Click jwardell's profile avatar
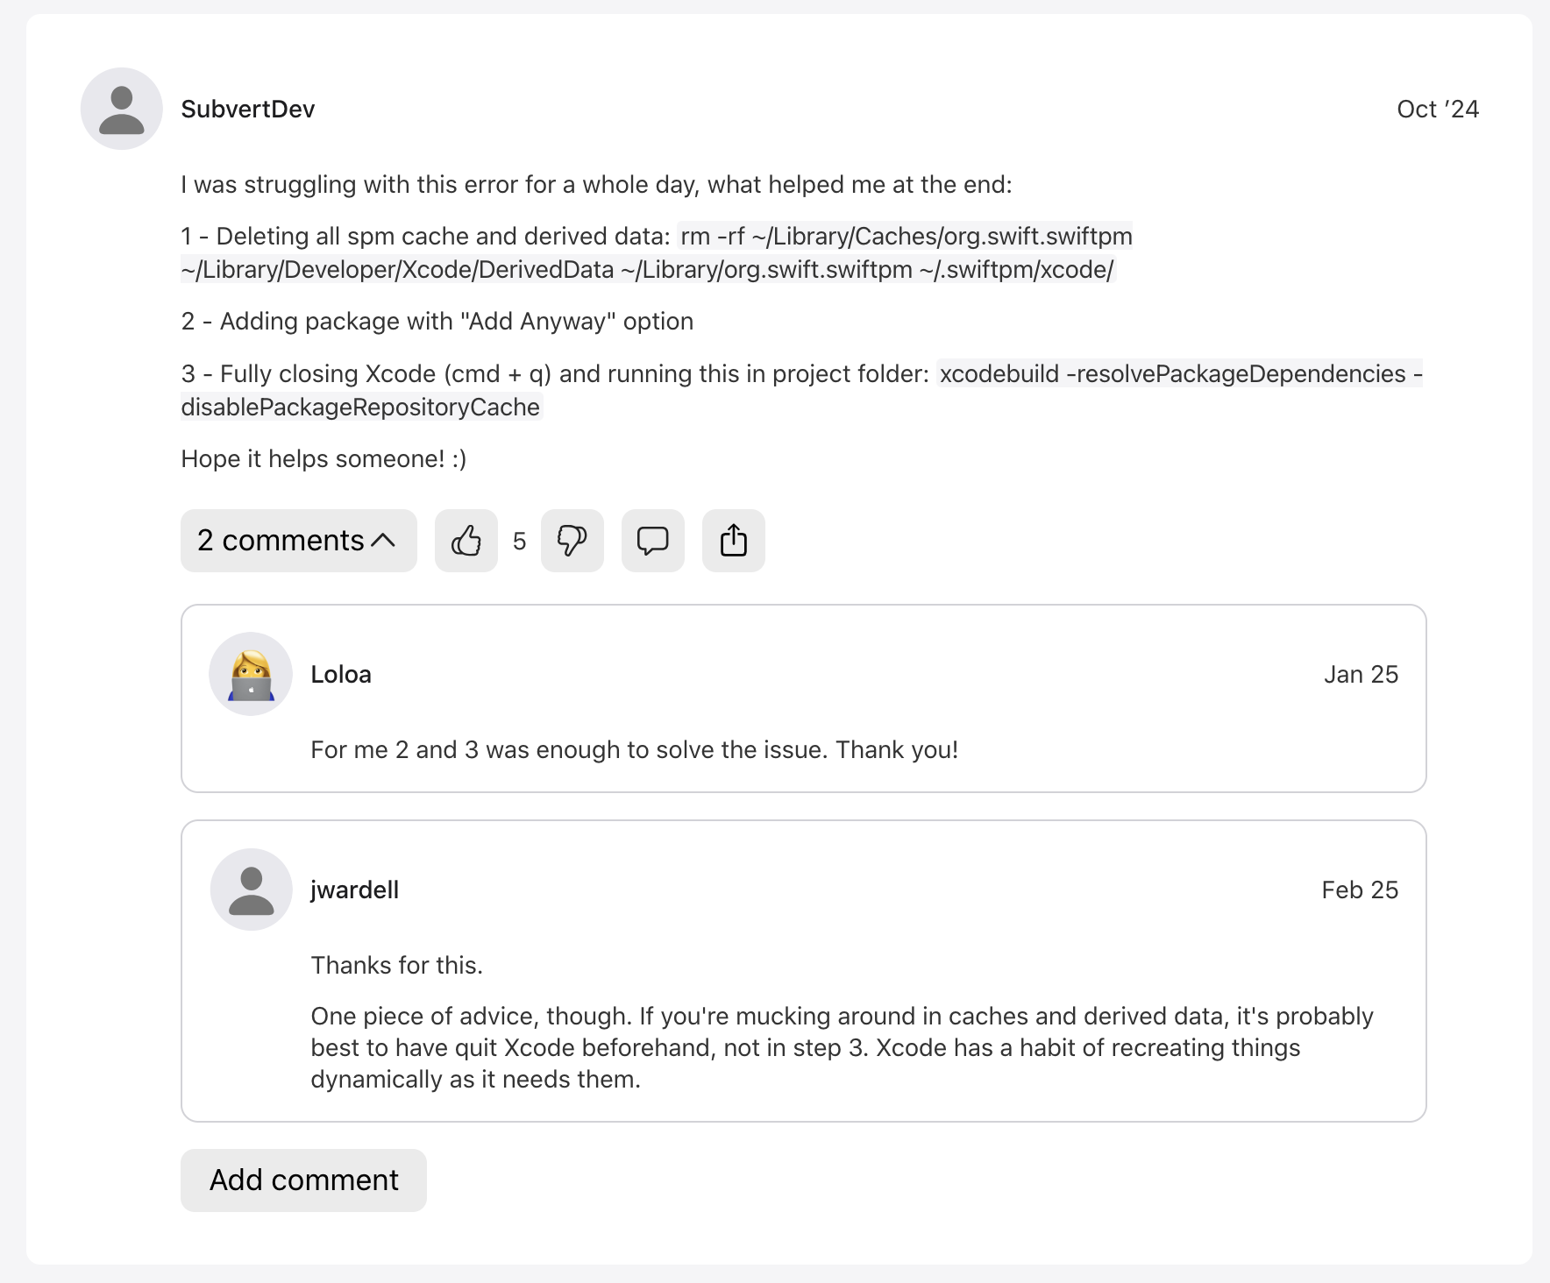The height and width of the screenshot is (1283, 1550). click(x=250, y=889)
